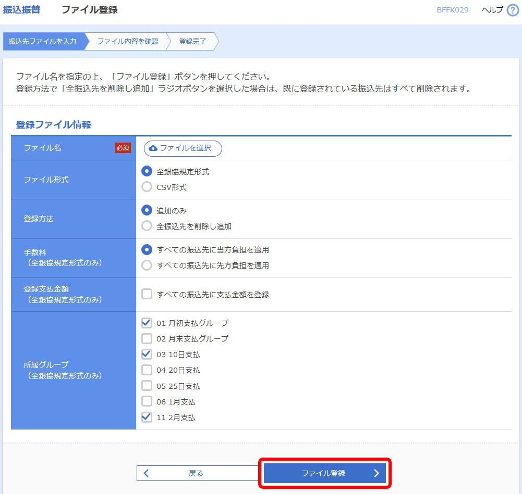Screen dimensions: 522x494
Task: Check the 05 25日支払 group checkbox
Action: 147,386
